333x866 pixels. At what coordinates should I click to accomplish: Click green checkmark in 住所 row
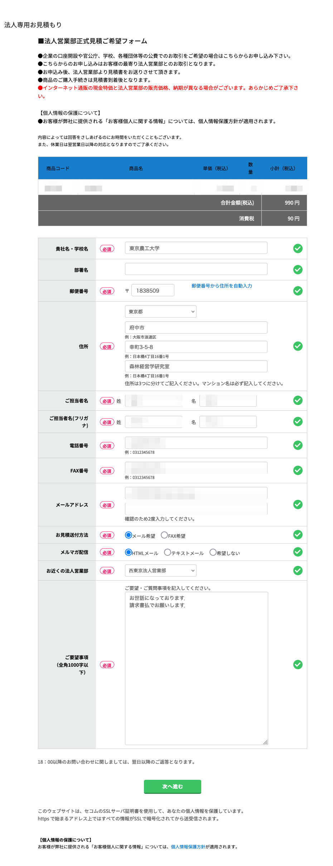tap(298, 346)
